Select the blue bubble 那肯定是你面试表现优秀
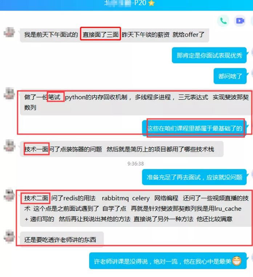 [x=209, y=55]
